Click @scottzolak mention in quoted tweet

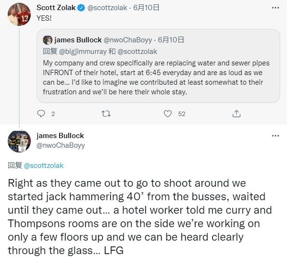[x=137, y=51]
